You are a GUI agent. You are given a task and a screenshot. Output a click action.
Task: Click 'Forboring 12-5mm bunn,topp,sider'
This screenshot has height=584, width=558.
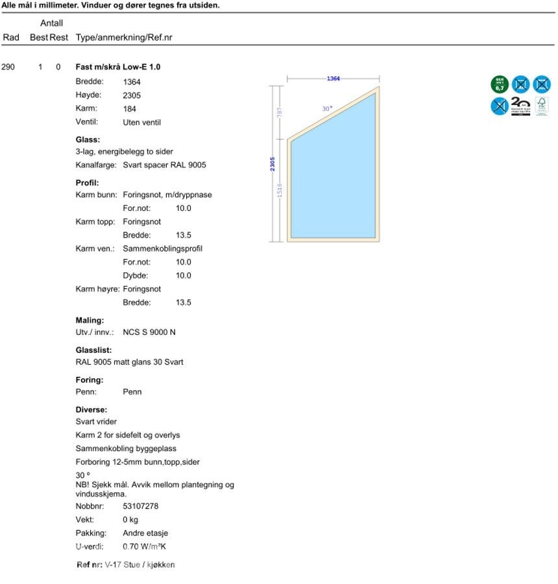(138, 462)
